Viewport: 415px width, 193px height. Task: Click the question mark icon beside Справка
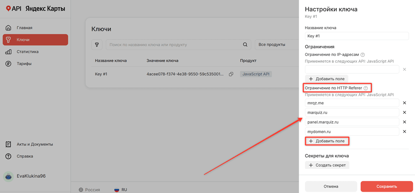[x=9, y=156]
